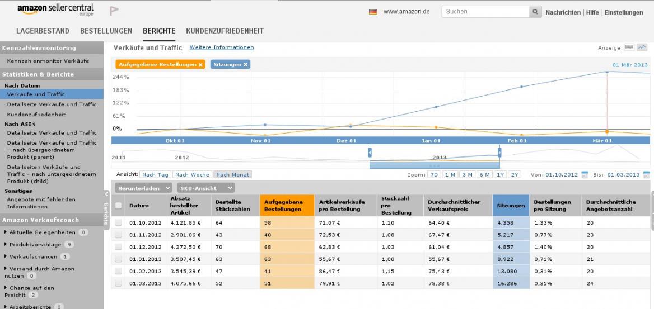The height and width of the screenshot is (309, 654).
Task: Tick checkbox for row 01.11.2012
Action: (119, 235)
